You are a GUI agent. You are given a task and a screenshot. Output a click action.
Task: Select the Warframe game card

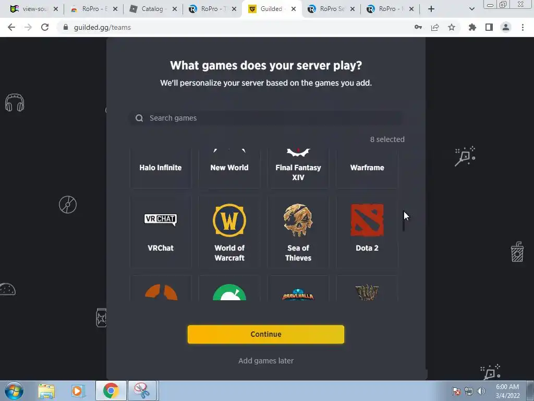[367, 169]
